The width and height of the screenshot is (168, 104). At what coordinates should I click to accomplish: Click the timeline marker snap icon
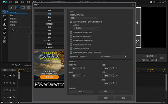pos(13,70)
